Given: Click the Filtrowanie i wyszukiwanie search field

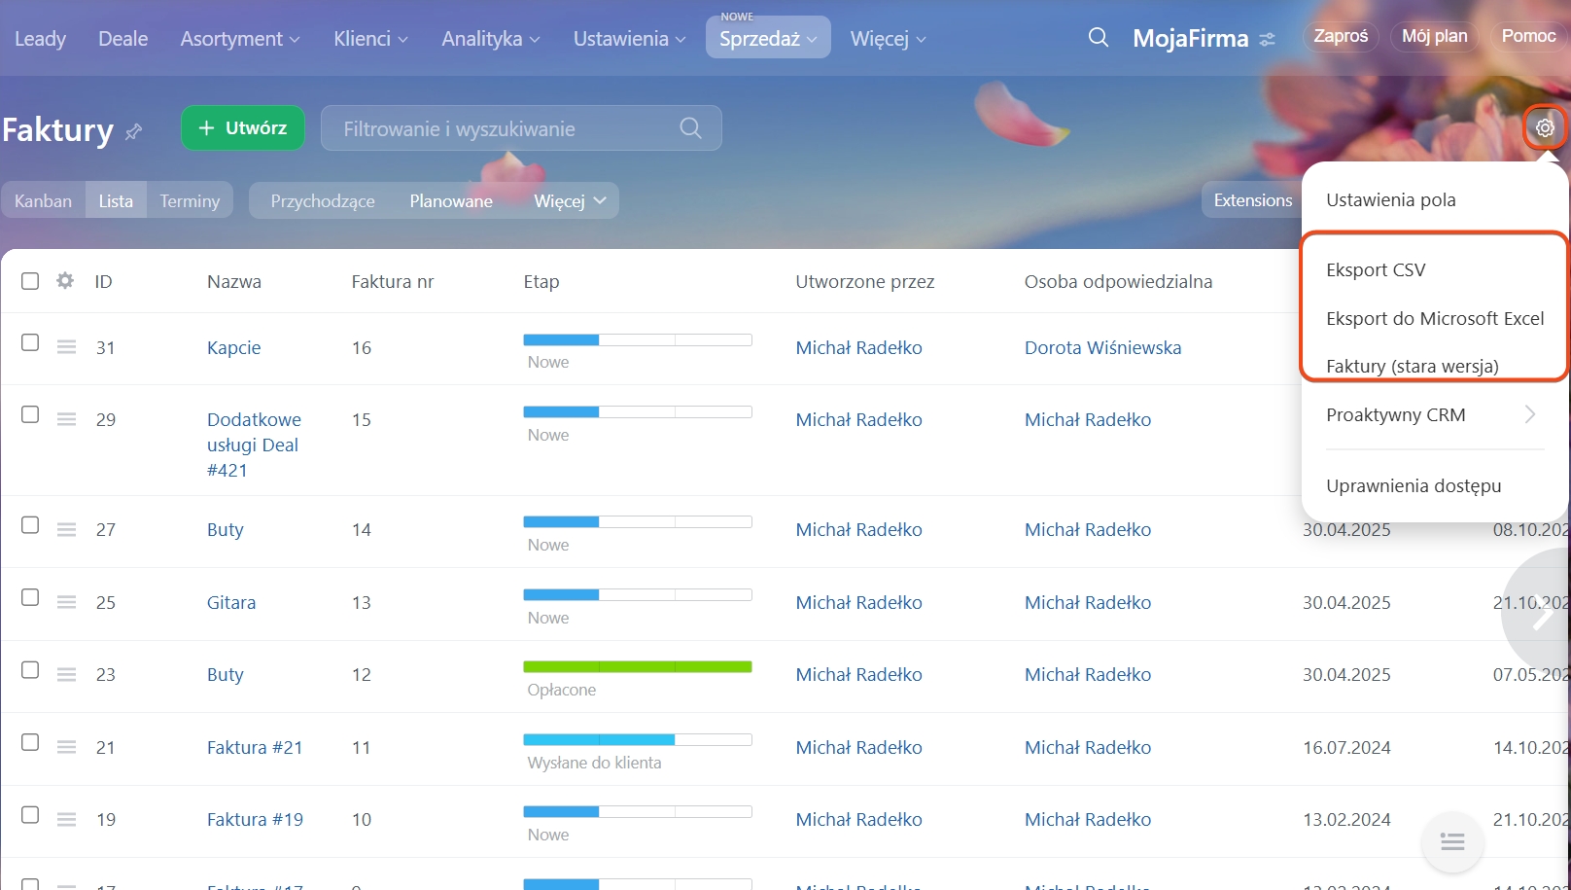Looking at the screenshot, I should coord(506,128).
